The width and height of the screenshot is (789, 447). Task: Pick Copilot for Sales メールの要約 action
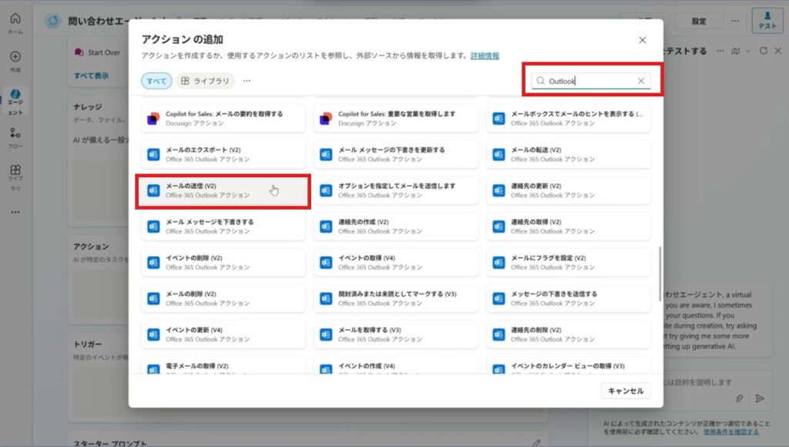(223, 118)
